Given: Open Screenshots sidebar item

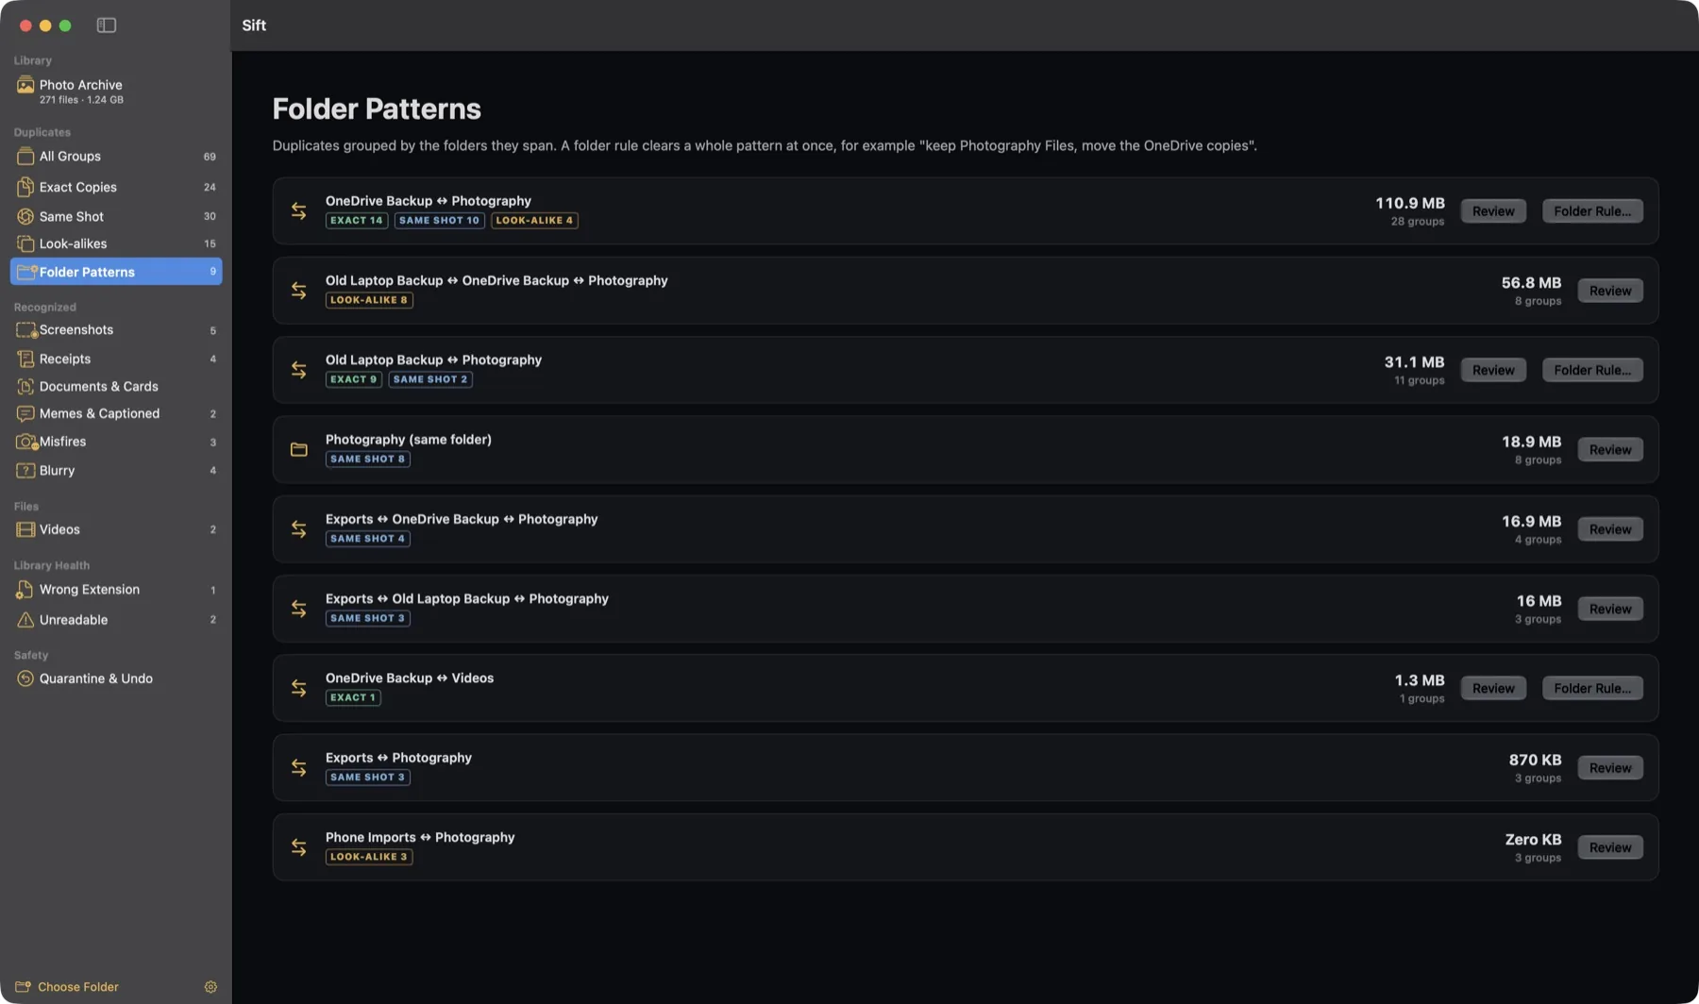Looking at the screenshot, I should pyautogui.click(x=116, y=330).
